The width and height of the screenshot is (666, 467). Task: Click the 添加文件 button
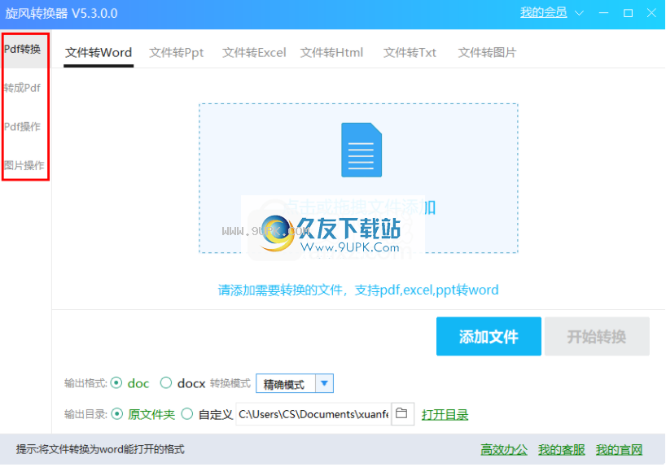pyautogui.click(x=489, y=336)
